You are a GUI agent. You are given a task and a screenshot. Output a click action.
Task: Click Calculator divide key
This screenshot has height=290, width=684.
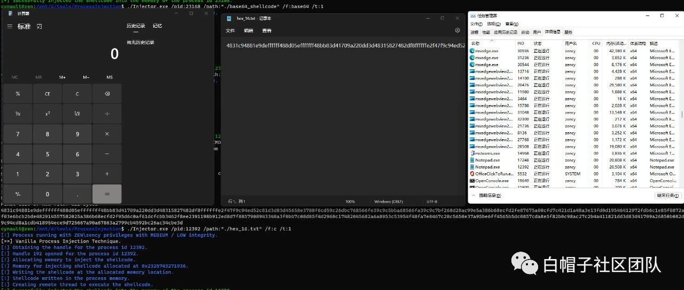click(107, 114)
